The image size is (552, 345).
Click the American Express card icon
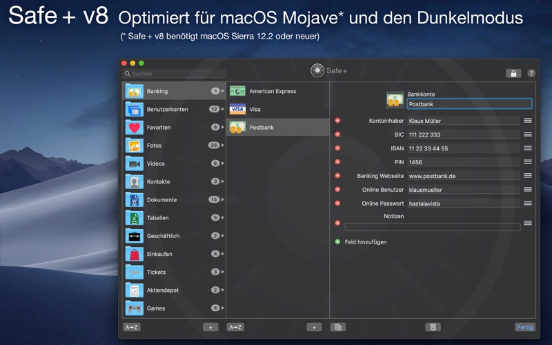pos(237,91)
